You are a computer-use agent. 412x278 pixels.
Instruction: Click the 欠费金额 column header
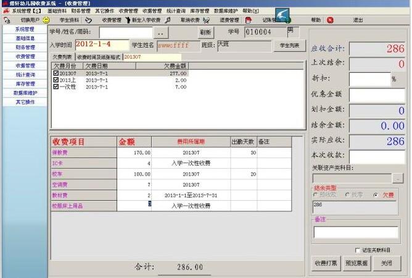pos(162,66)
